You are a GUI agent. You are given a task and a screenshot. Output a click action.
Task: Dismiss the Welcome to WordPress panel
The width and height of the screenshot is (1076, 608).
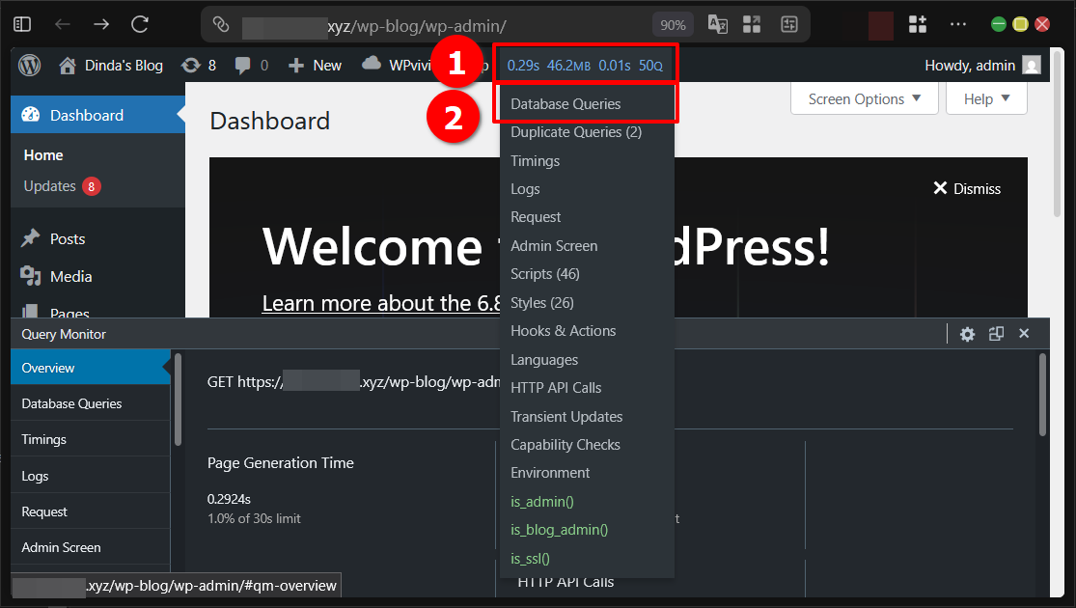pos(965,189)
